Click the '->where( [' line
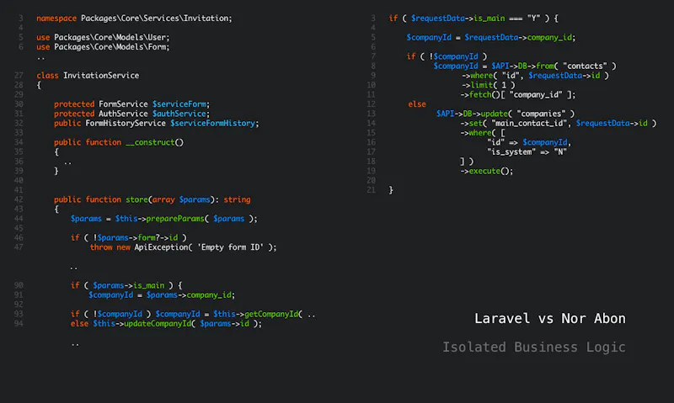This screenshot has height=403, width=674. click(483, 133)
